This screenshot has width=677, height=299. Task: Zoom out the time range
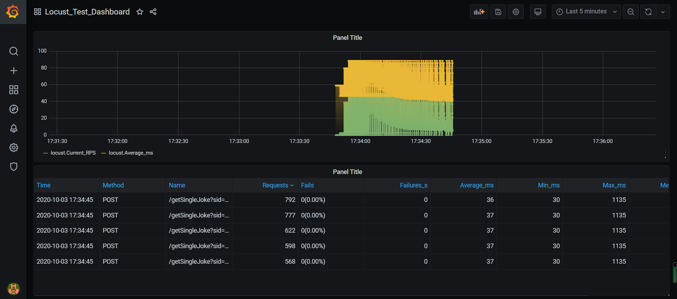coord(630,12)
